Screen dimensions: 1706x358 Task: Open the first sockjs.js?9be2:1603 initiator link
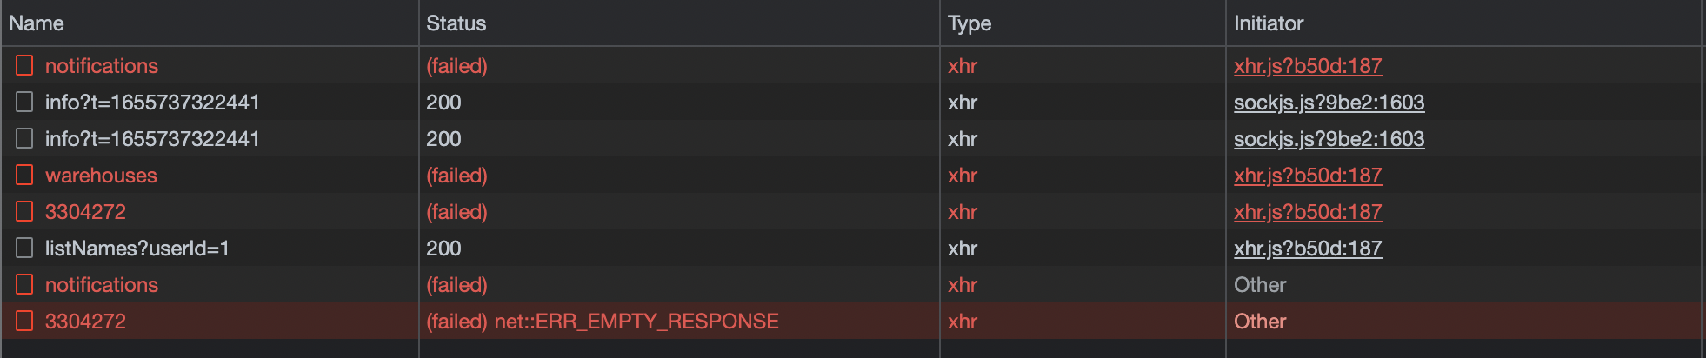tap(1329, 103)
